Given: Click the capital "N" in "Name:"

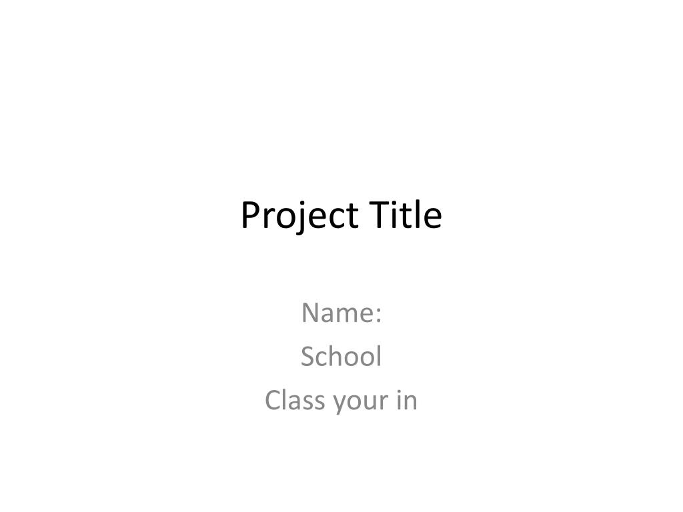Looking at the screenshot, I should 311,313.
